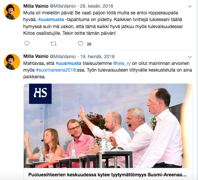Click the HS logo on article image

point(40,94)
